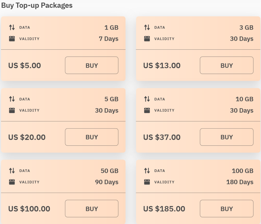The width and height of the screenshot is (261, 224).
Task: Click the calendar icon in 180 Days package
Action: (x=147, y=182)
